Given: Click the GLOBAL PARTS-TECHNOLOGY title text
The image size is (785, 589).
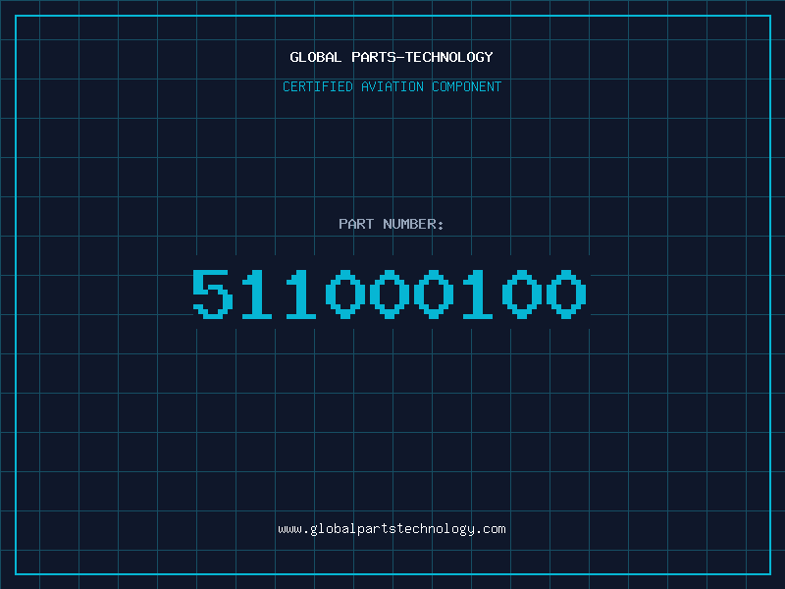Looking at the screenshot, I should 392,57.
